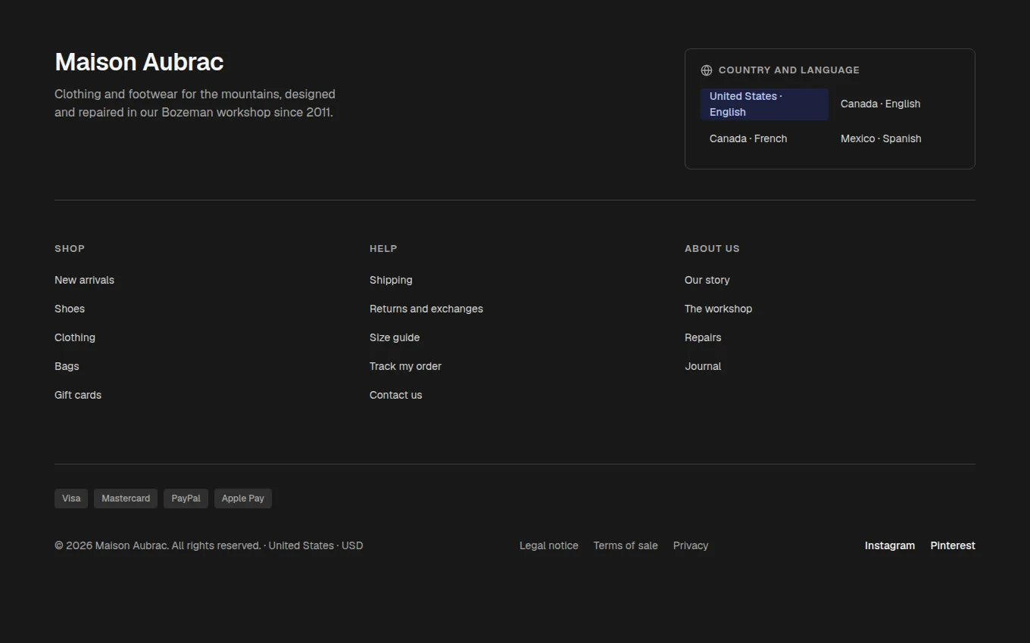Screen dimensions: 1030x643
Task: Open Gift cards page
Action: pos(78,395)
